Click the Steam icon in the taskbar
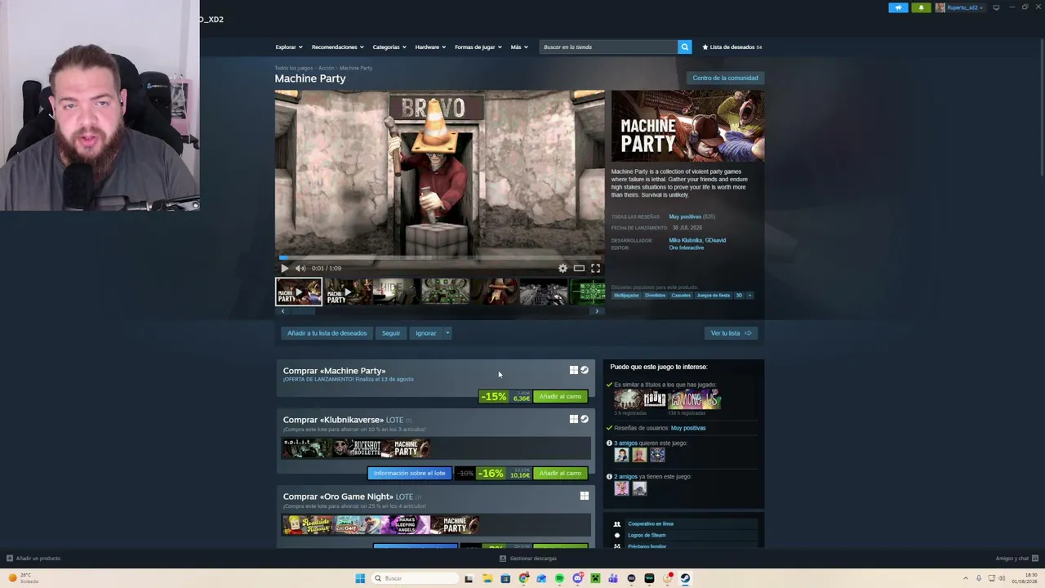Viewport: 1045px width, 588px height. click(x=685, y=578)
